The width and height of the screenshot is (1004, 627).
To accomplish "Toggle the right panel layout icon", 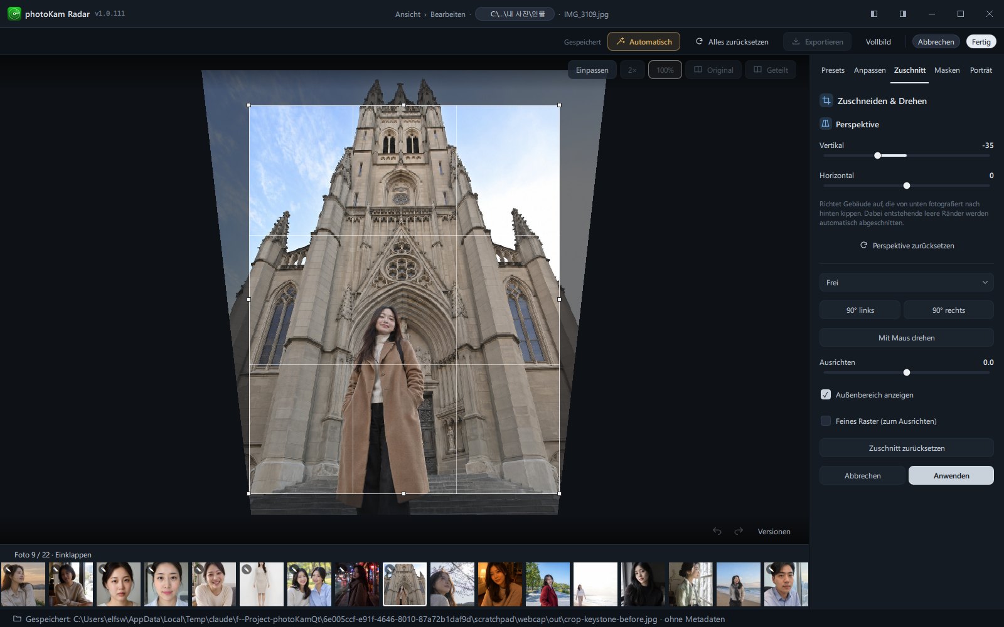I will click(903, 14).
